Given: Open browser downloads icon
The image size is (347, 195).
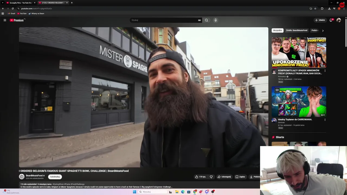Looking at the screenshot, I should (329, 8).
